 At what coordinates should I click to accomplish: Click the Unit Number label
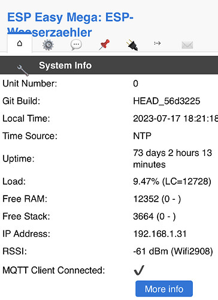click(x=30, y=83)
